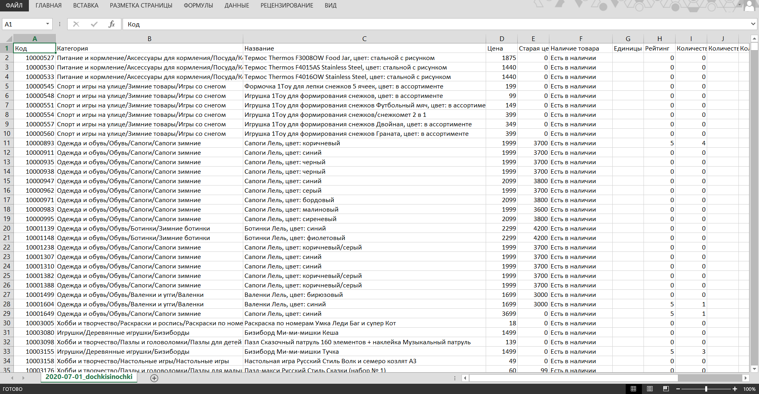The image size is (759, 394).
Task: Click zoom out minus button
Action: point(678,389)
